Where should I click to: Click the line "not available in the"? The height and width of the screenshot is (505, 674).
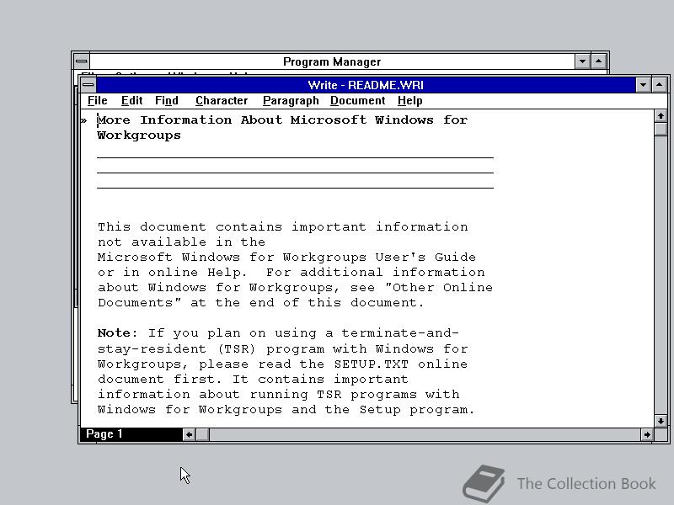pyautogui.click(x=181, y=242)
